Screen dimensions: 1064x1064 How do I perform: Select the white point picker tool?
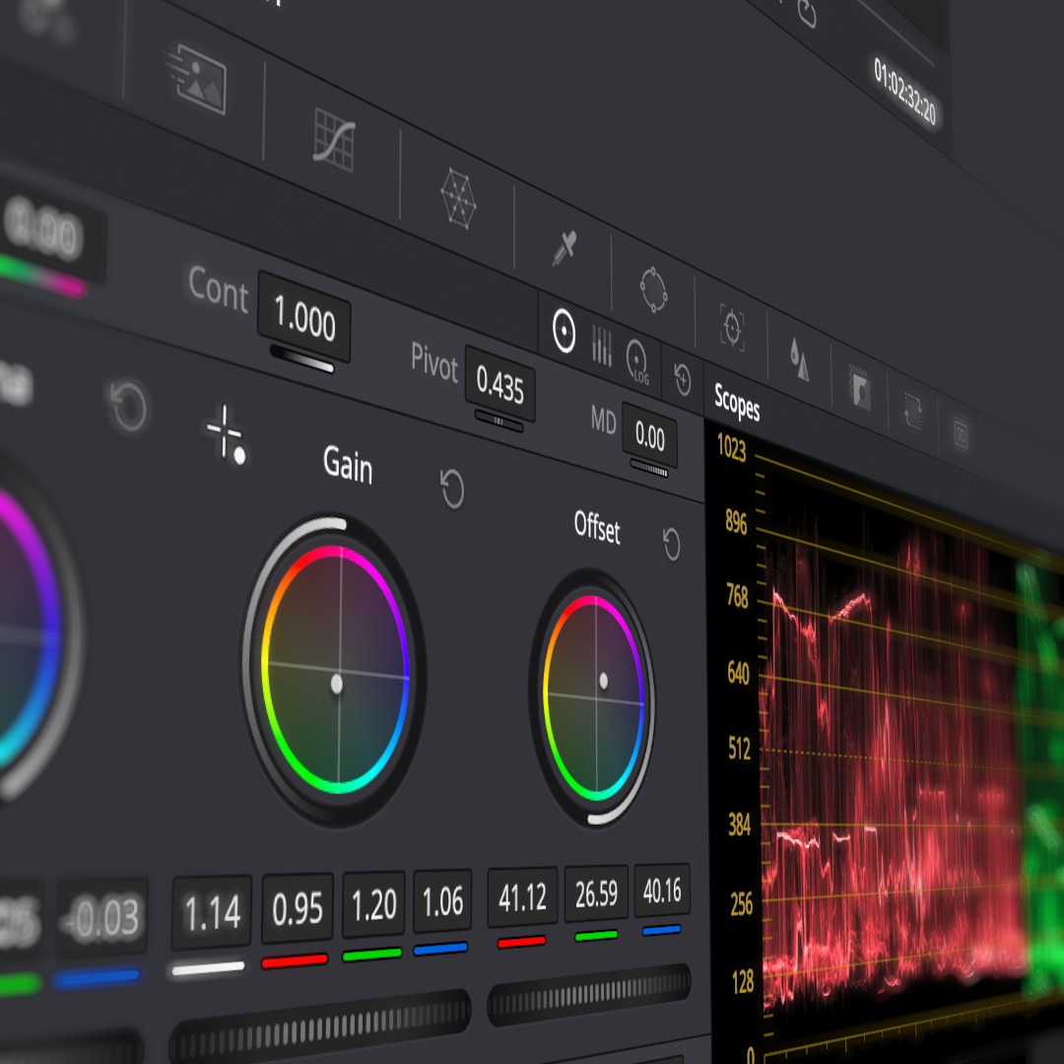point(226,435)
